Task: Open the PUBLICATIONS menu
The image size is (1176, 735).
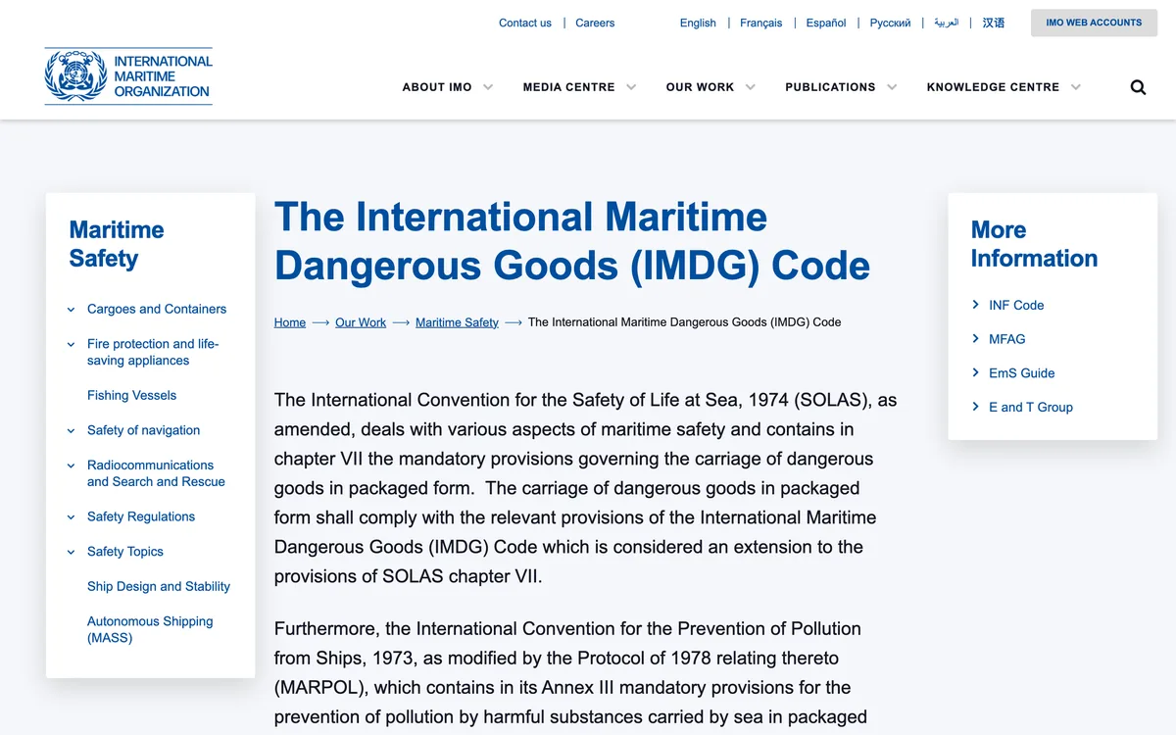Action: click(x=830, y=87)
